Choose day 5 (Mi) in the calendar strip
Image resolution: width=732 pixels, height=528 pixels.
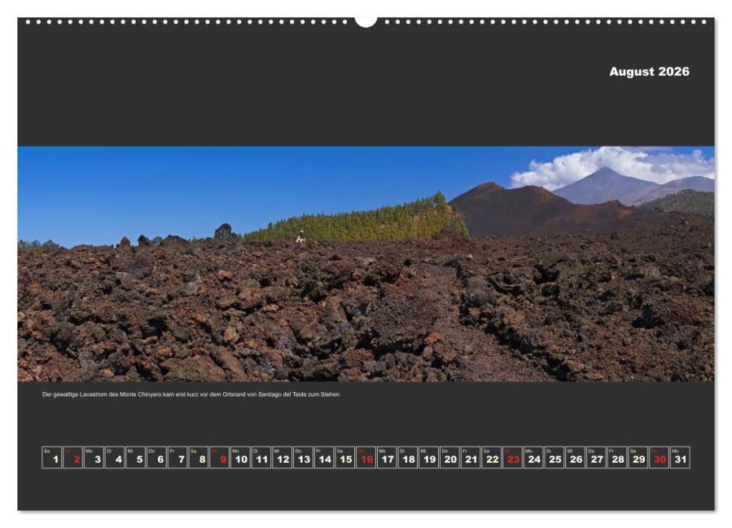(135, 457)
